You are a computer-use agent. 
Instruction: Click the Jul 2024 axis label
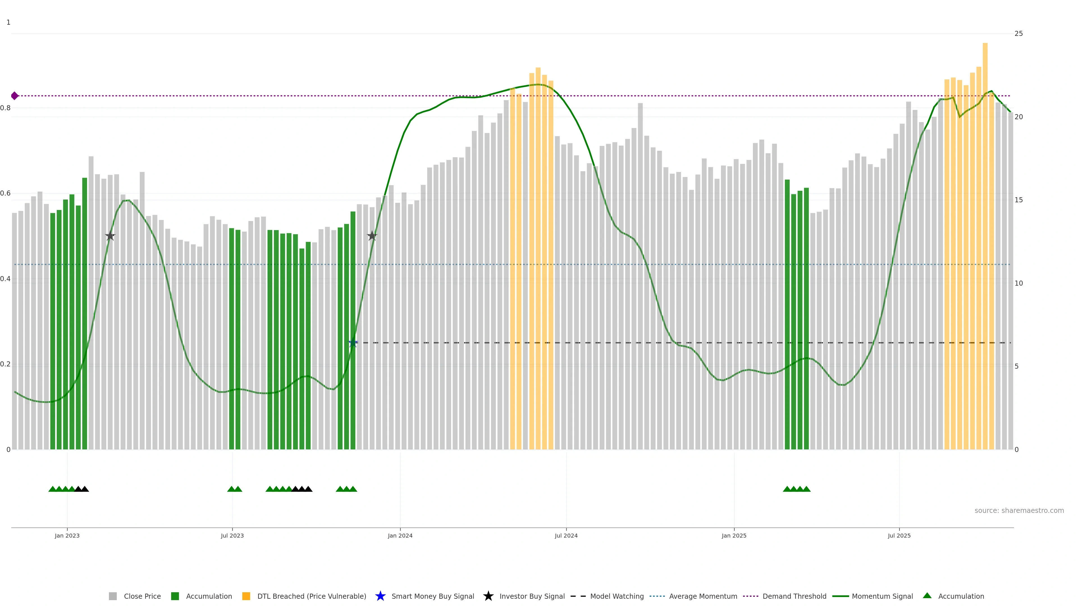pyautogui.click(x=566, y=535)
